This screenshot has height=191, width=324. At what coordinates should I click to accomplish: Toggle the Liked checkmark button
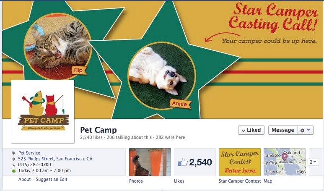pyautogui.click(x=251, y=130)
